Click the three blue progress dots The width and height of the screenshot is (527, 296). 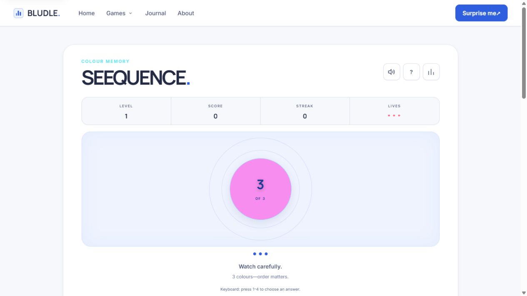(260, 254)
